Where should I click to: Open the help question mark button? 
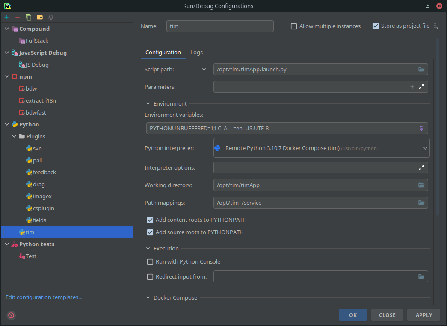click(11, 315)
